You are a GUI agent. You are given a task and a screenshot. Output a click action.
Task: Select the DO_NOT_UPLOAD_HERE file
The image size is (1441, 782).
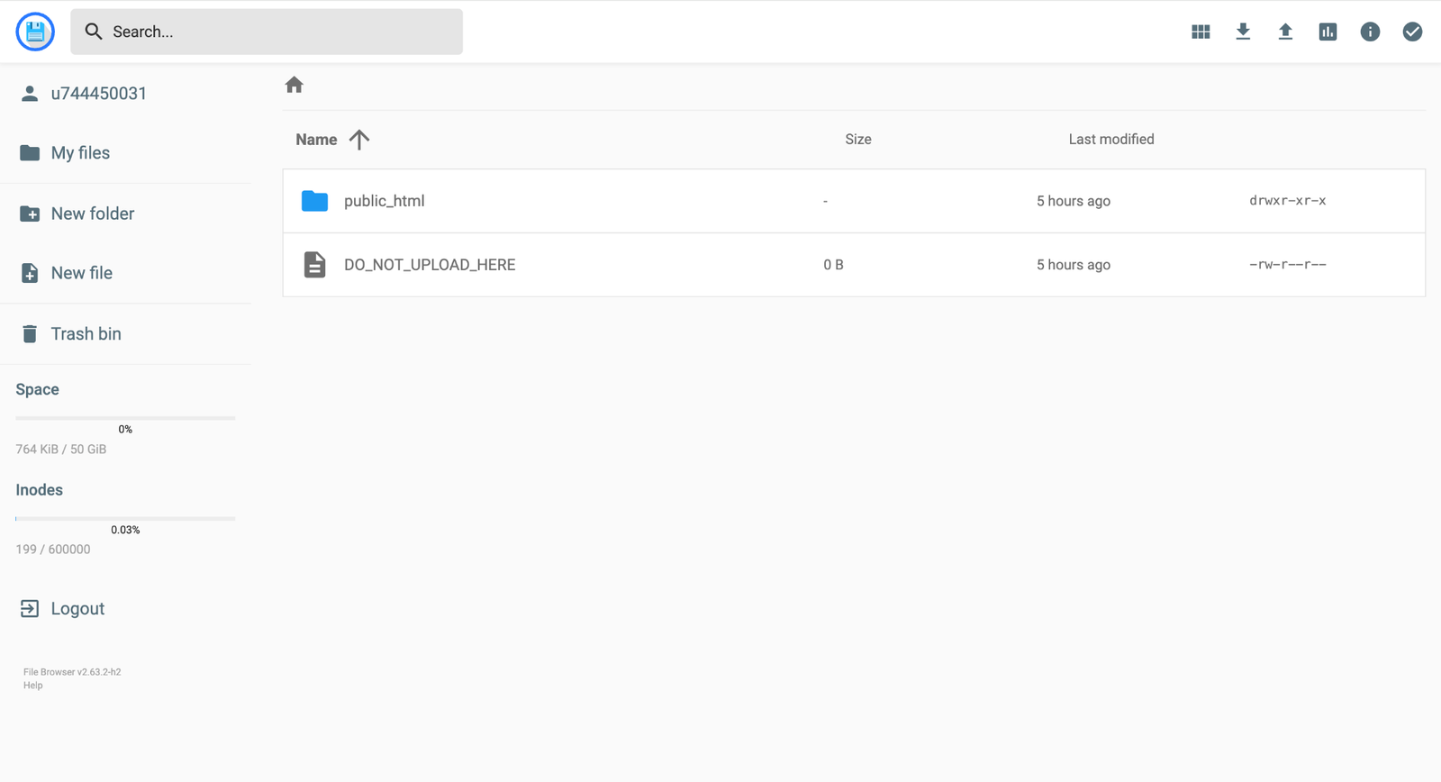854,265
